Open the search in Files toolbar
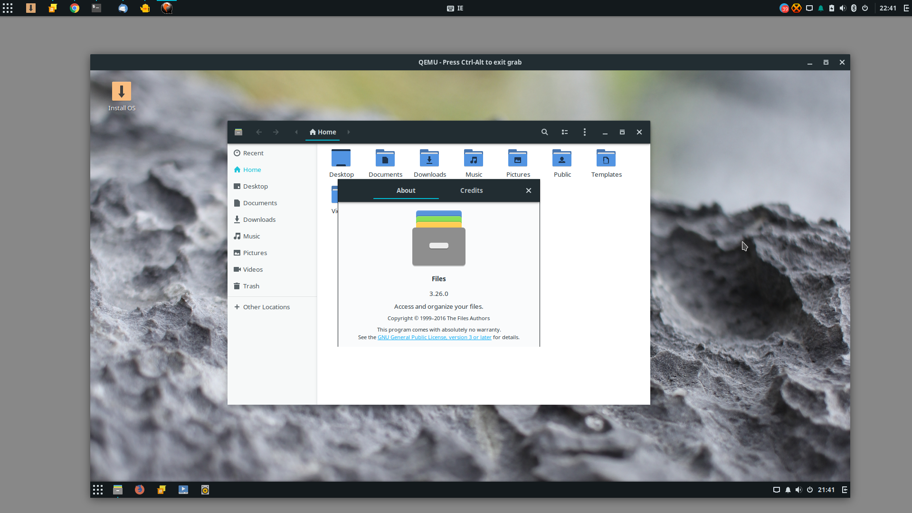Viewport: 912px width, 513px height. (x=544, y=132)
